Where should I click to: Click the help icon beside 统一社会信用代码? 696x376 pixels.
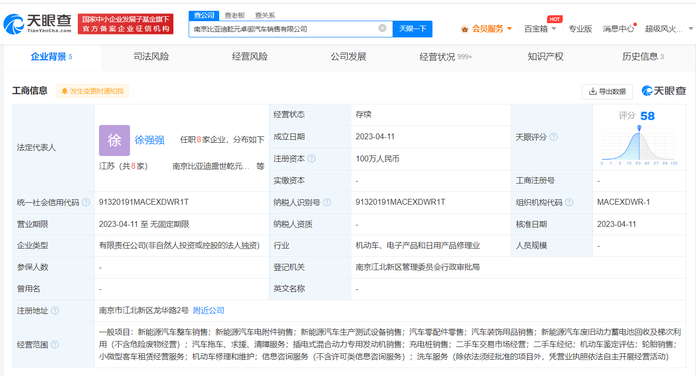point(86,202)
